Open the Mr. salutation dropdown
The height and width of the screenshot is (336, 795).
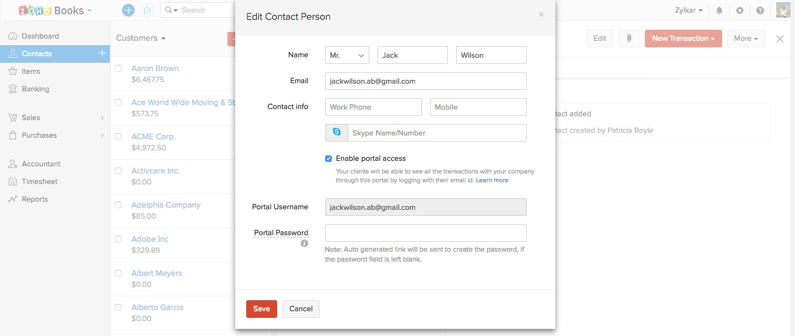click(347, 55)
